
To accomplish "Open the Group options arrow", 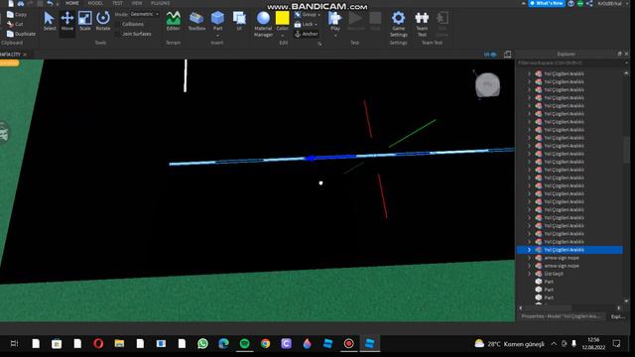I will pyautogui.click(x=319, y=15).
